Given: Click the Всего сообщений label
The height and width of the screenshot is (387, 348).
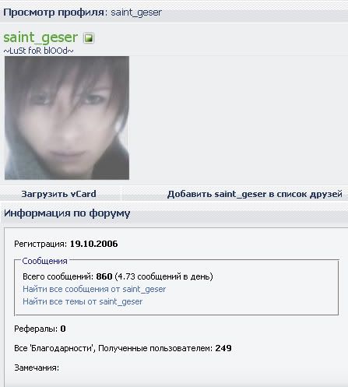Looking at the screenshot, I should [x=58, y=276].
